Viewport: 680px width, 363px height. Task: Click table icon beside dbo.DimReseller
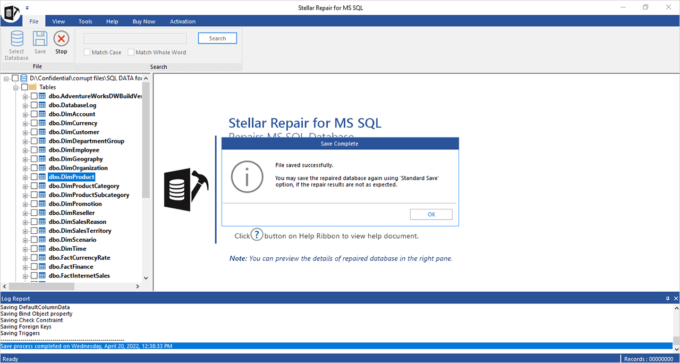tap(42, 213)
